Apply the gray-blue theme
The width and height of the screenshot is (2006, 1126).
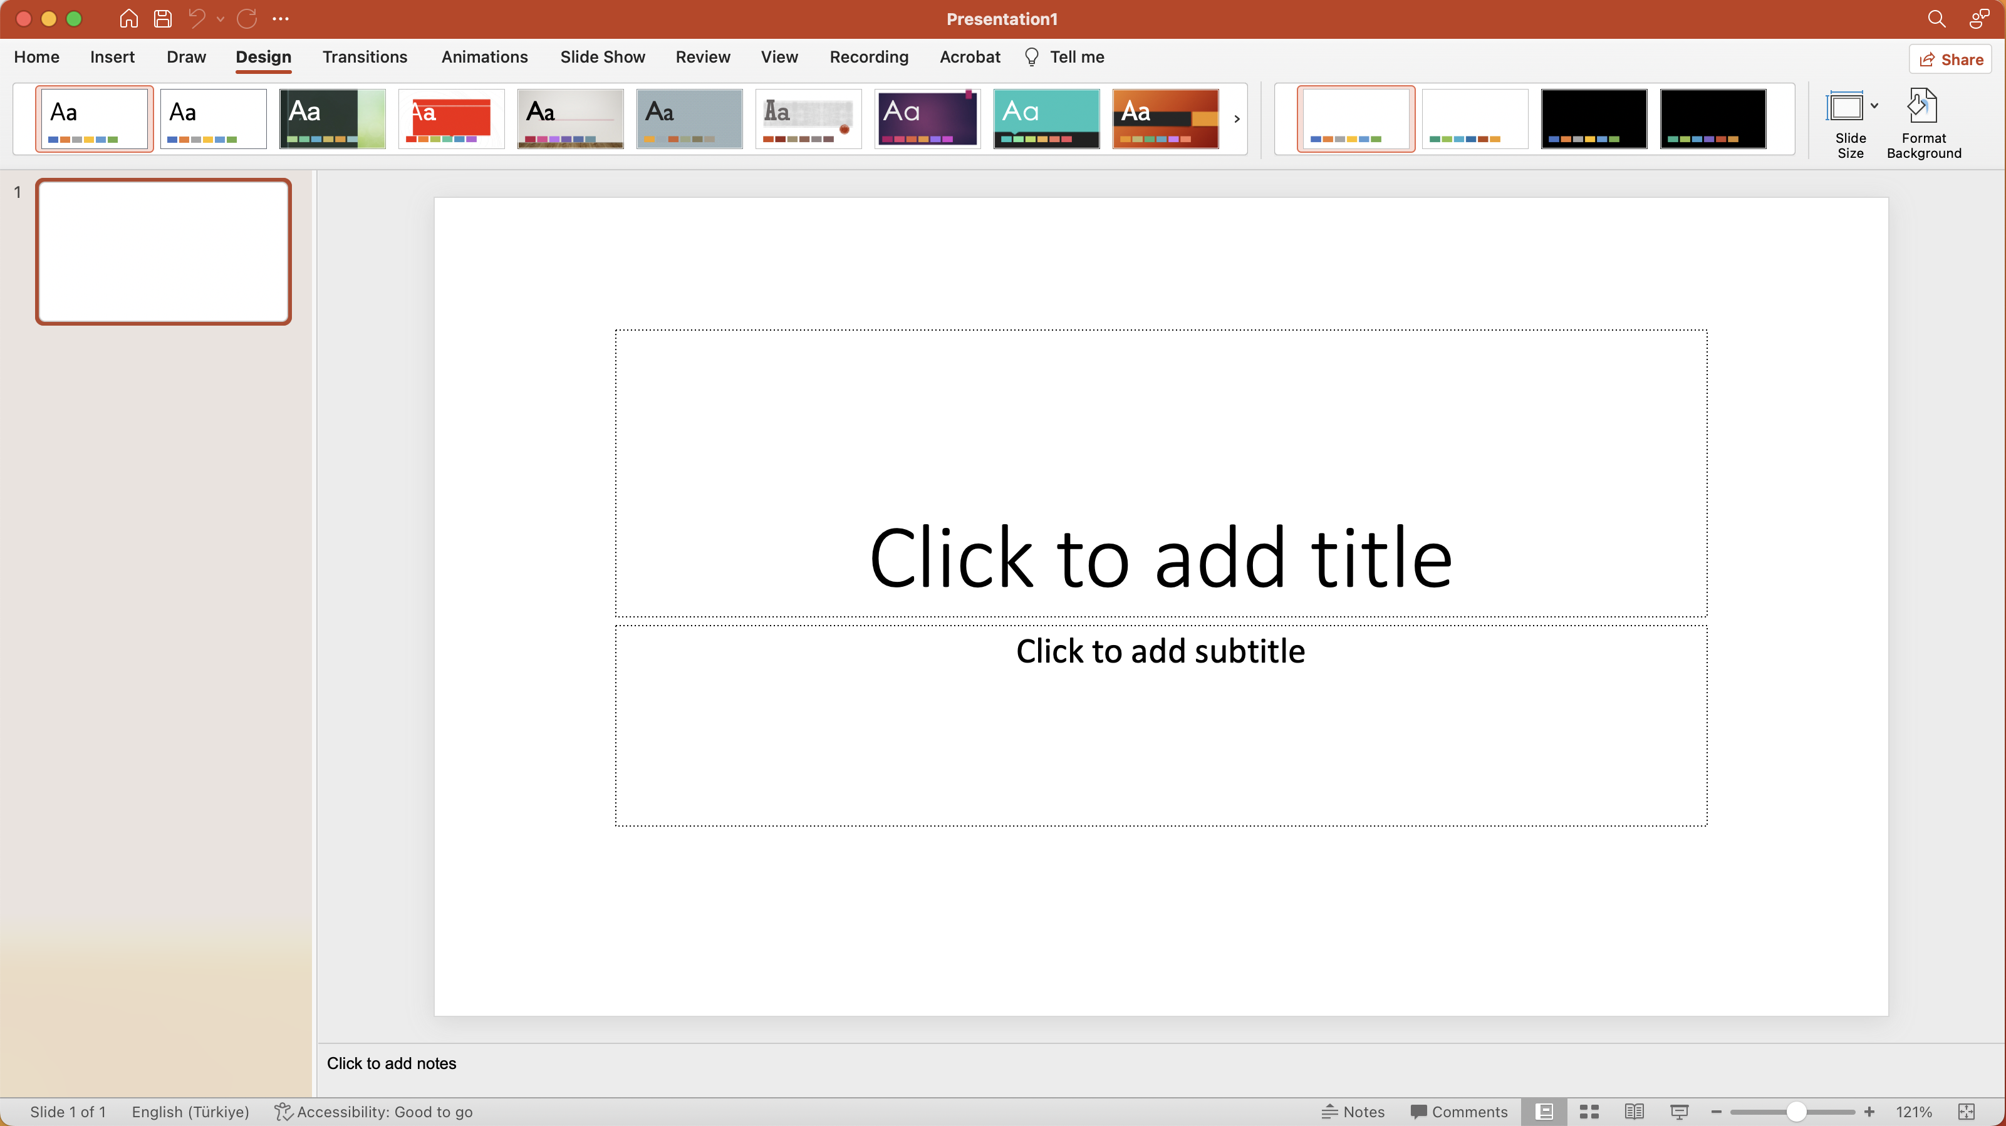[689, 118]
